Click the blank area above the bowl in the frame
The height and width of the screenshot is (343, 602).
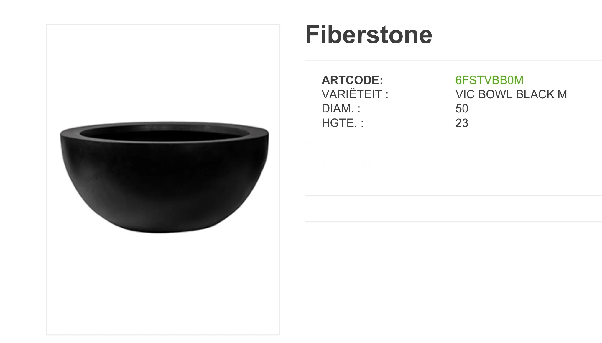tap(163, 72)
